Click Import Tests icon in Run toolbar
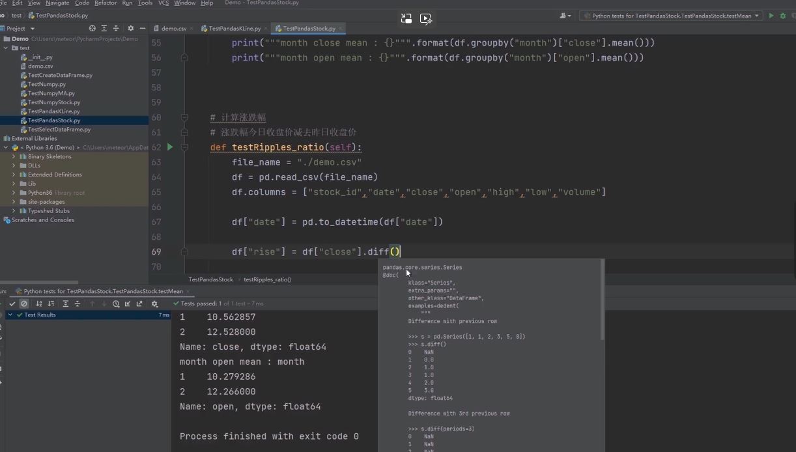 pos(128,304)
